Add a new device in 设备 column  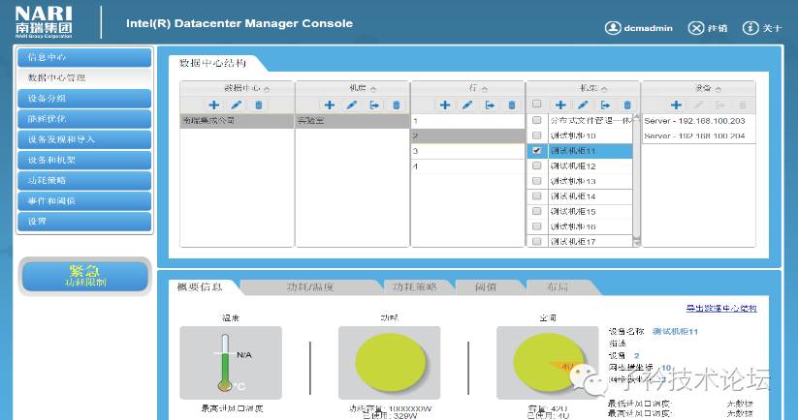tap(676, 105)
